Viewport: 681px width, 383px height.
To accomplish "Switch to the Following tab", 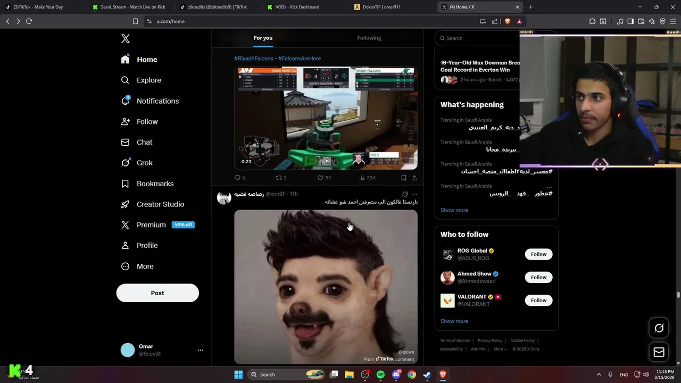I will pyautogui.click(x=369, y=38).
